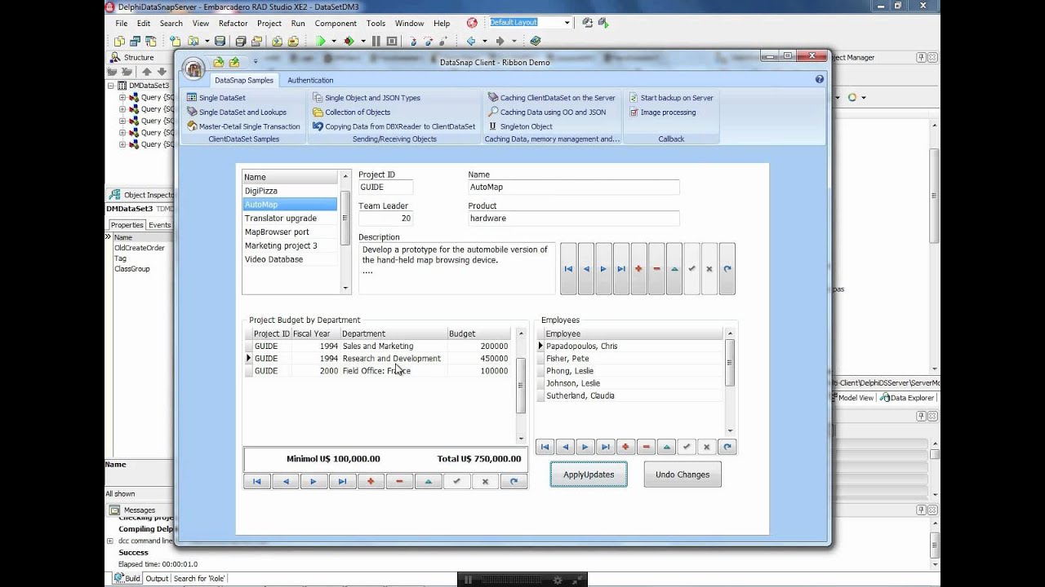Image resolution: width=1045 pixels, height=587 pixels.
Task: Open the quick access toolbar customize dropdown
Action: [x=255, y=62]
